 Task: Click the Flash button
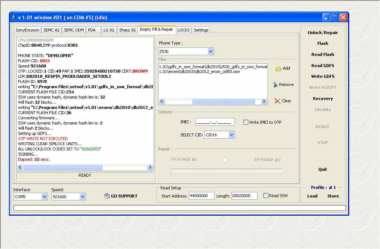tap(322, 43)
